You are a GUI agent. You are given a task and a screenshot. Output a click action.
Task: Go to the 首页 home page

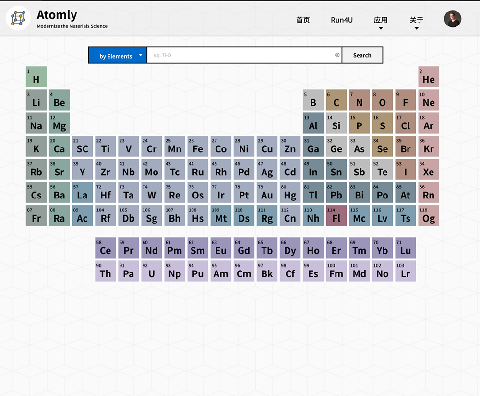tap(303, 20)
